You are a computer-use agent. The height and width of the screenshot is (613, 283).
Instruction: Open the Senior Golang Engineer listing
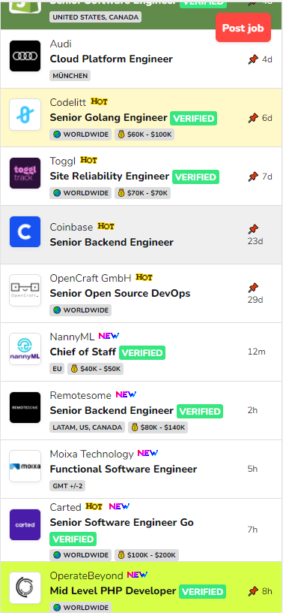(109, 118)
